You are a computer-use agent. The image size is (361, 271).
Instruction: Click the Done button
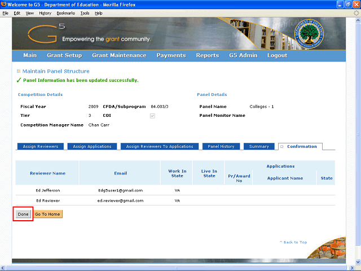[x=23, y=214]
